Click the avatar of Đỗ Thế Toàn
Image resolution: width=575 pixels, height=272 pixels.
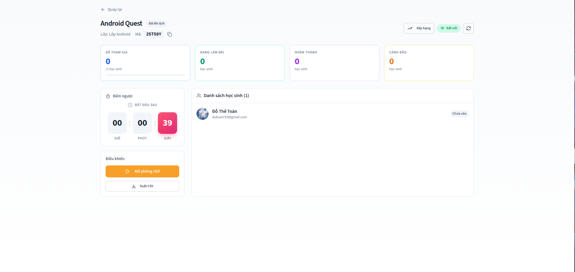tap(202, 114)
